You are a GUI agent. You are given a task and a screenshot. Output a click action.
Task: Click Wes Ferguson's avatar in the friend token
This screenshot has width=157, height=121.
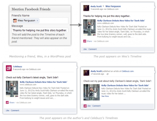[15, 21]
